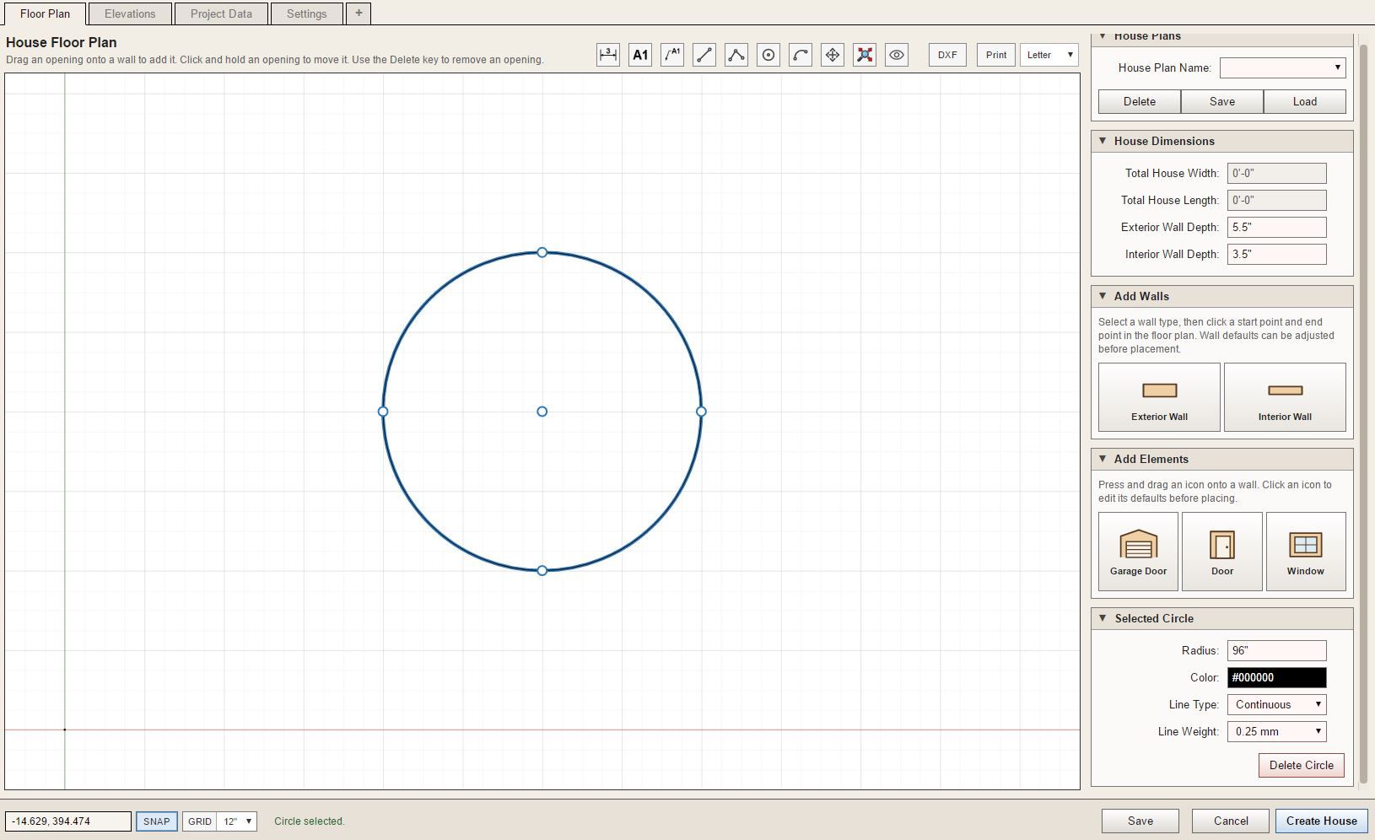Open the Settings tab
Image resolution: width=1375 pixels, height=840 pixels.
306,13
